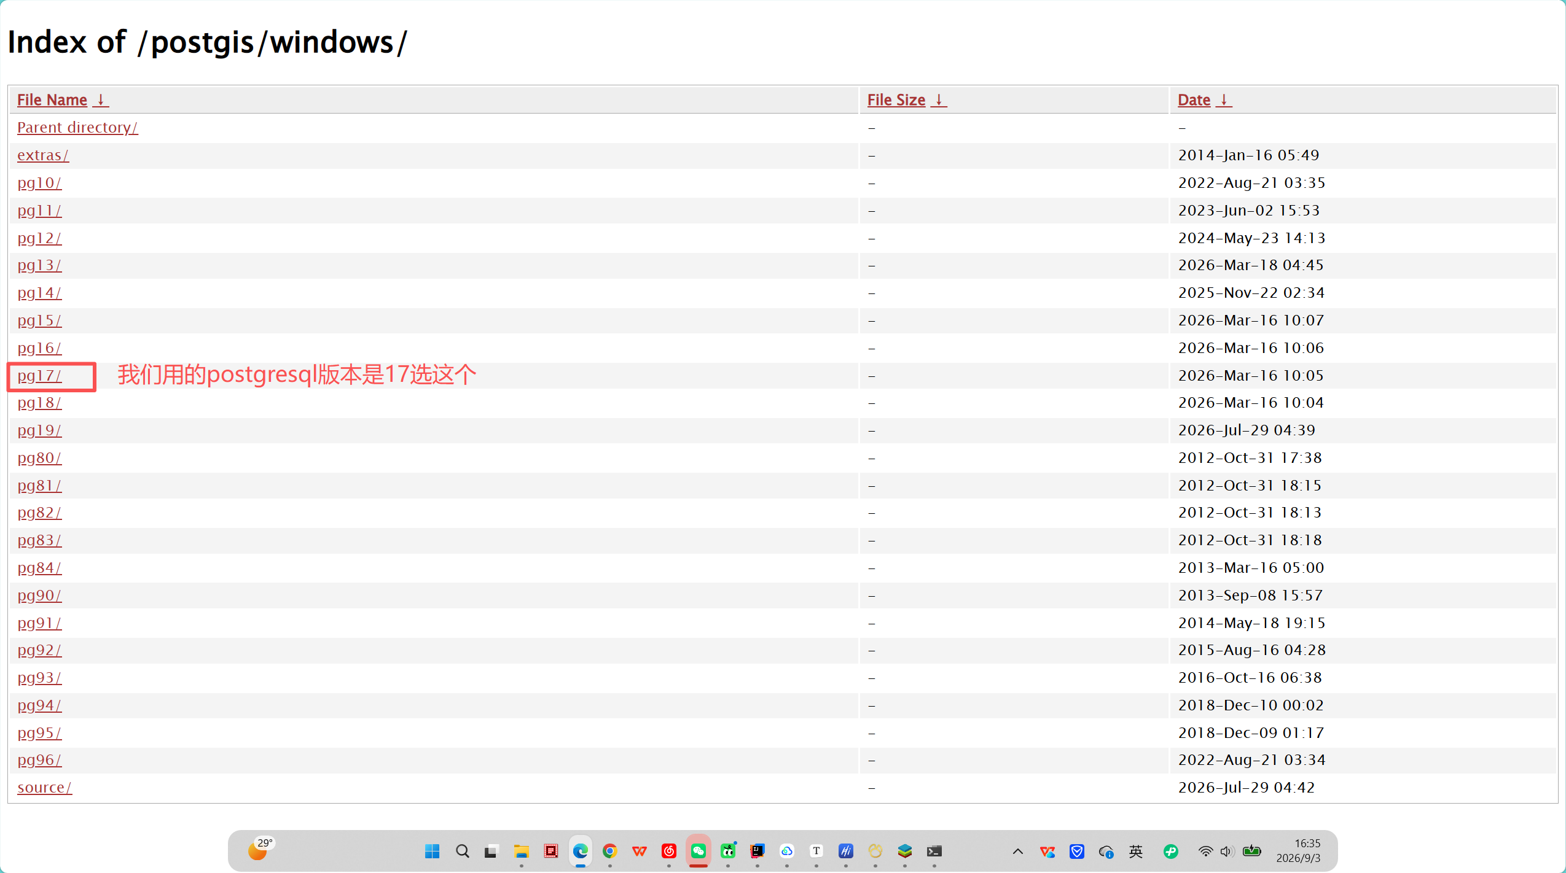
Task: Open the pg93/ directory link
Action: click(39, 677)
